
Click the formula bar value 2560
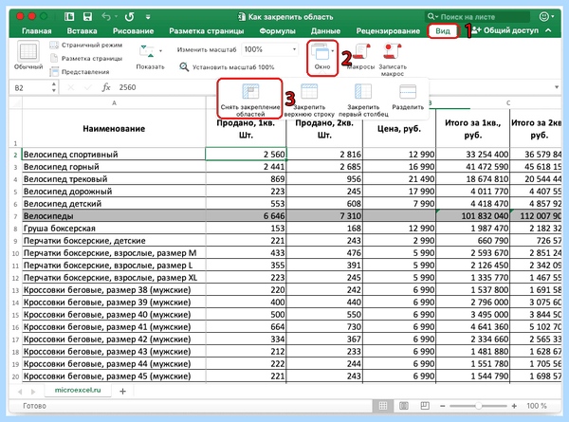pyautogui.click(x=127, y=87)
